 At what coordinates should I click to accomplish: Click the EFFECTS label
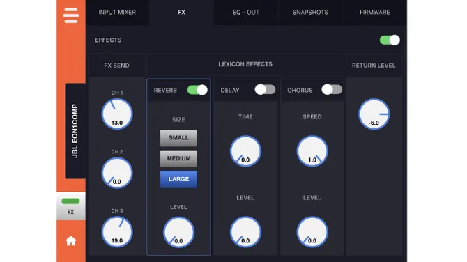pyautogui.click(x=108, y=40)
